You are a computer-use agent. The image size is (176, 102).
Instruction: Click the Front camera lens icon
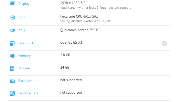12,93
